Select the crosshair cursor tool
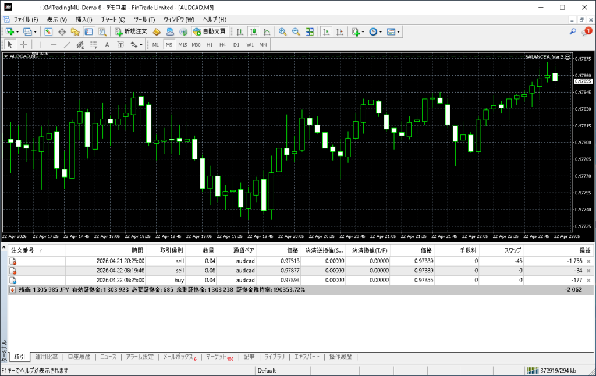The width and height of the screenshot is (596, 376). point(24,44)
